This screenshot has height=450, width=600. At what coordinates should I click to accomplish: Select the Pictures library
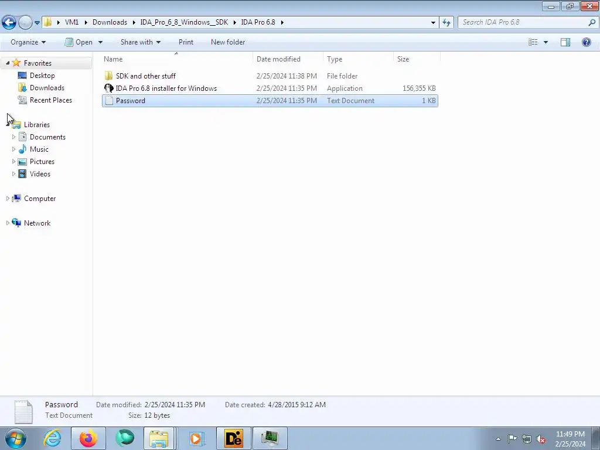pyautogui.click(x=42, y=162)
